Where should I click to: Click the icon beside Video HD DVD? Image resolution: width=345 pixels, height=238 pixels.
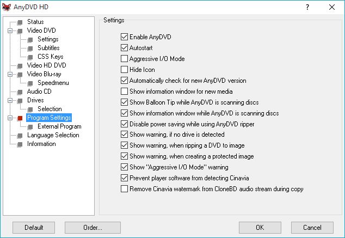click(20, 65)
